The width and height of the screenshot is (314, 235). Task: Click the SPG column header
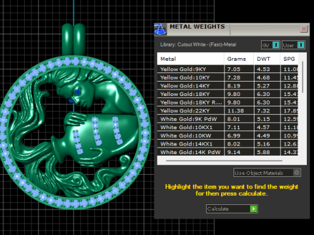[x=289, y=59]
